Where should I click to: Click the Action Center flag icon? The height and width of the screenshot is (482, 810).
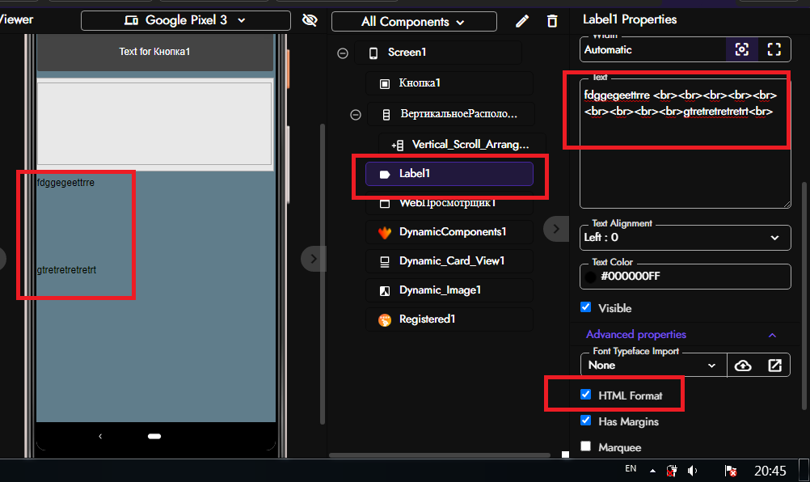click(x=731, y=471)
